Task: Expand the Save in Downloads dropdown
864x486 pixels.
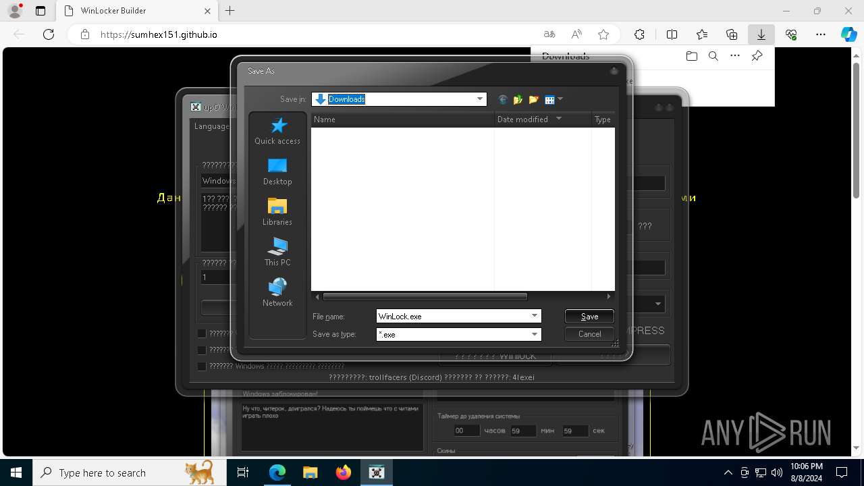Action: tap(480, 99)
